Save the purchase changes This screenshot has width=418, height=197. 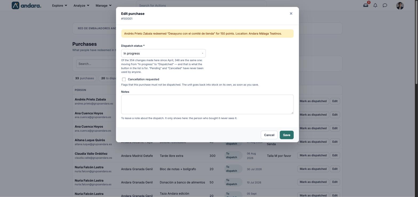point(287,135)
